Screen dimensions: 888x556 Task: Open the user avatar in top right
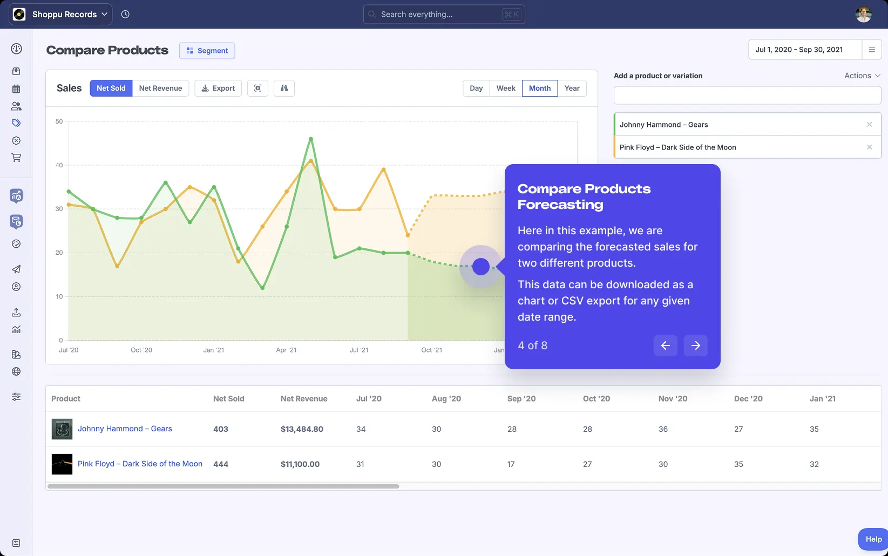click(863, 15)
